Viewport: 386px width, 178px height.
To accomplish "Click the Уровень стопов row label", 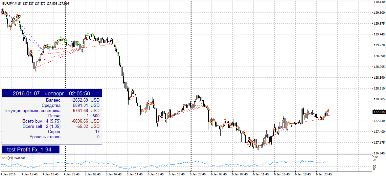I will [45, 137].
